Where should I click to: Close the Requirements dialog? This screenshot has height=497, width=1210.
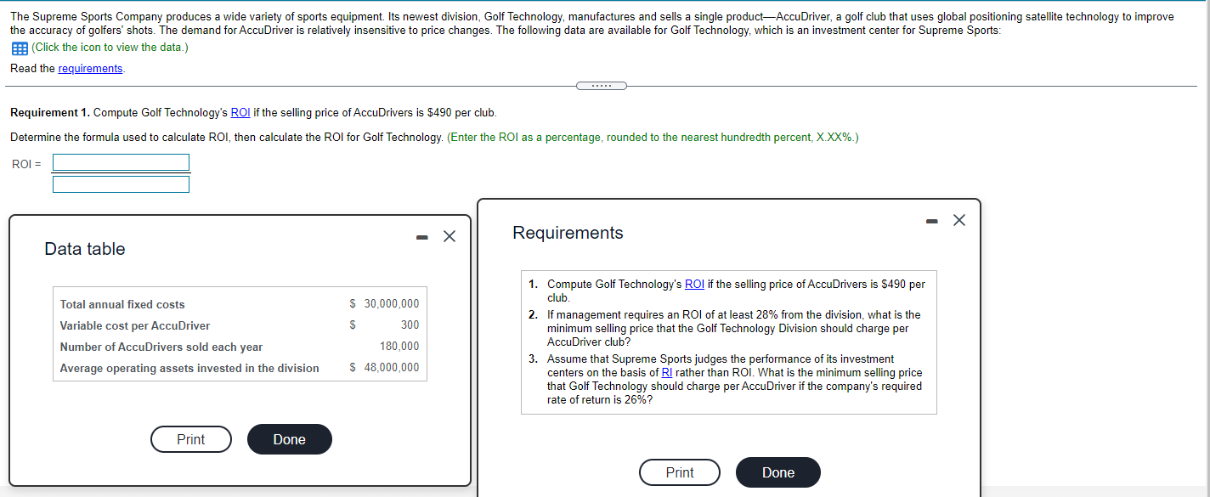click(959, 221)
